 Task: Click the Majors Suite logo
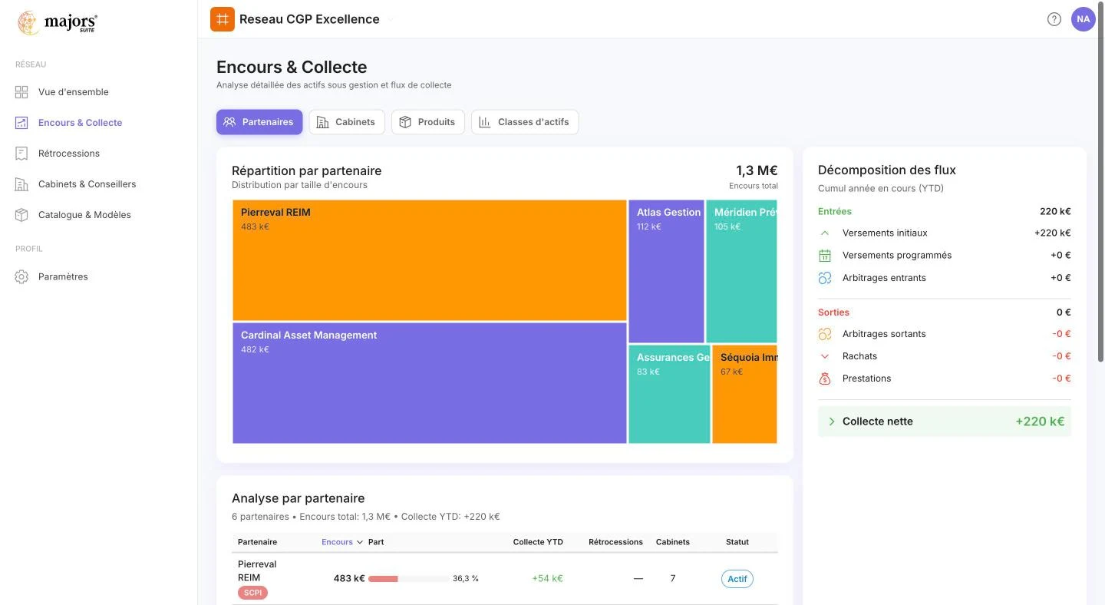(x=58, y=23)
